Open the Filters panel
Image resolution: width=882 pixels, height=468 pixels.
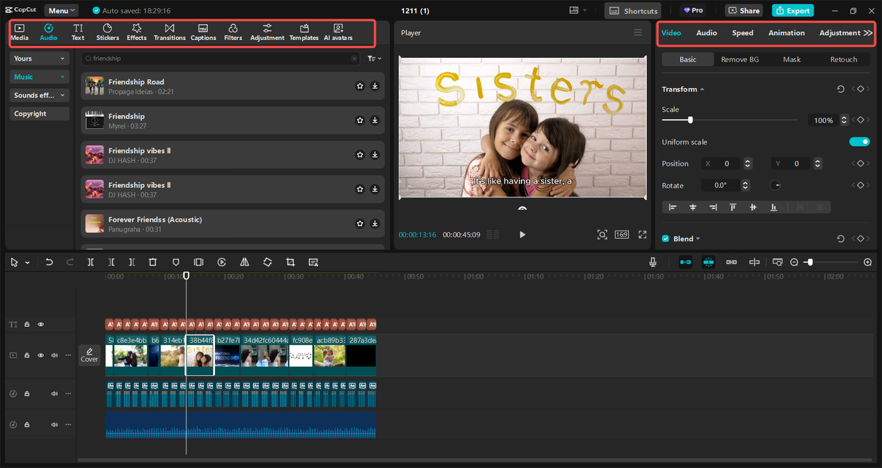233,32
